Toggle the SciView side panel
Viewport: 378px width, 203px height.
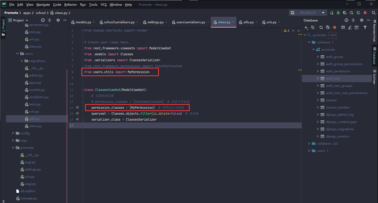tap(374, 77)
